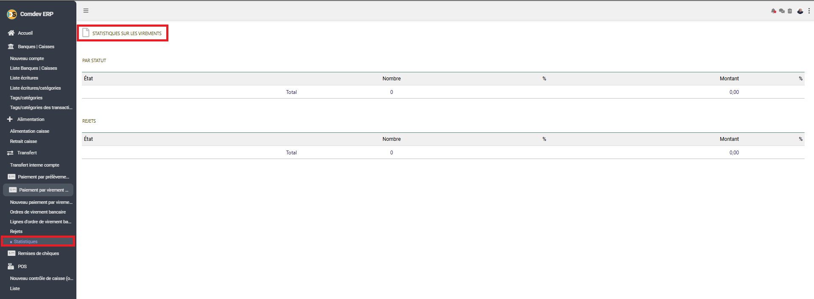814x299 pixels.
Task: Open Alimentation section label
Action: pyautogui.click(x=31, y=119)
